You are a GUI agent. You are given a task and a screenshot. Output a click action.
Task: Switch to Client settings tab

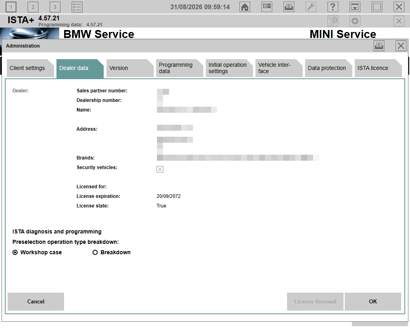(30, 68)
